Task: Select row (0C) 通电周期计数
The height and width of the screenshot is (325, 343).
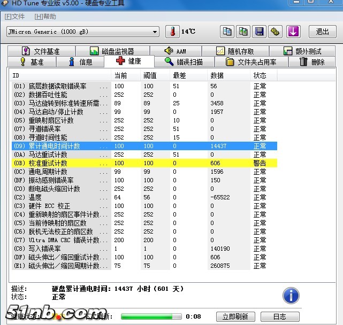Action: 144,172
